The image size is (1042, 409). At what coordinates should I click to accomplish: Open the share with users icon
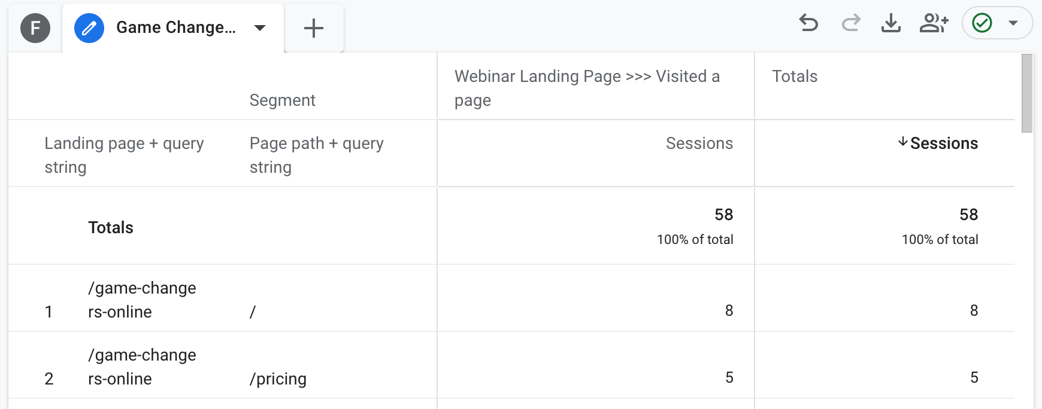tap(934, 23)
